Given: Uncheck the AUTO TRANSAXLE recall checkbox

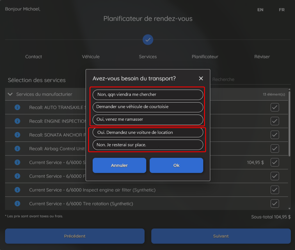Looking at the screenshot, I should point(275,107).
